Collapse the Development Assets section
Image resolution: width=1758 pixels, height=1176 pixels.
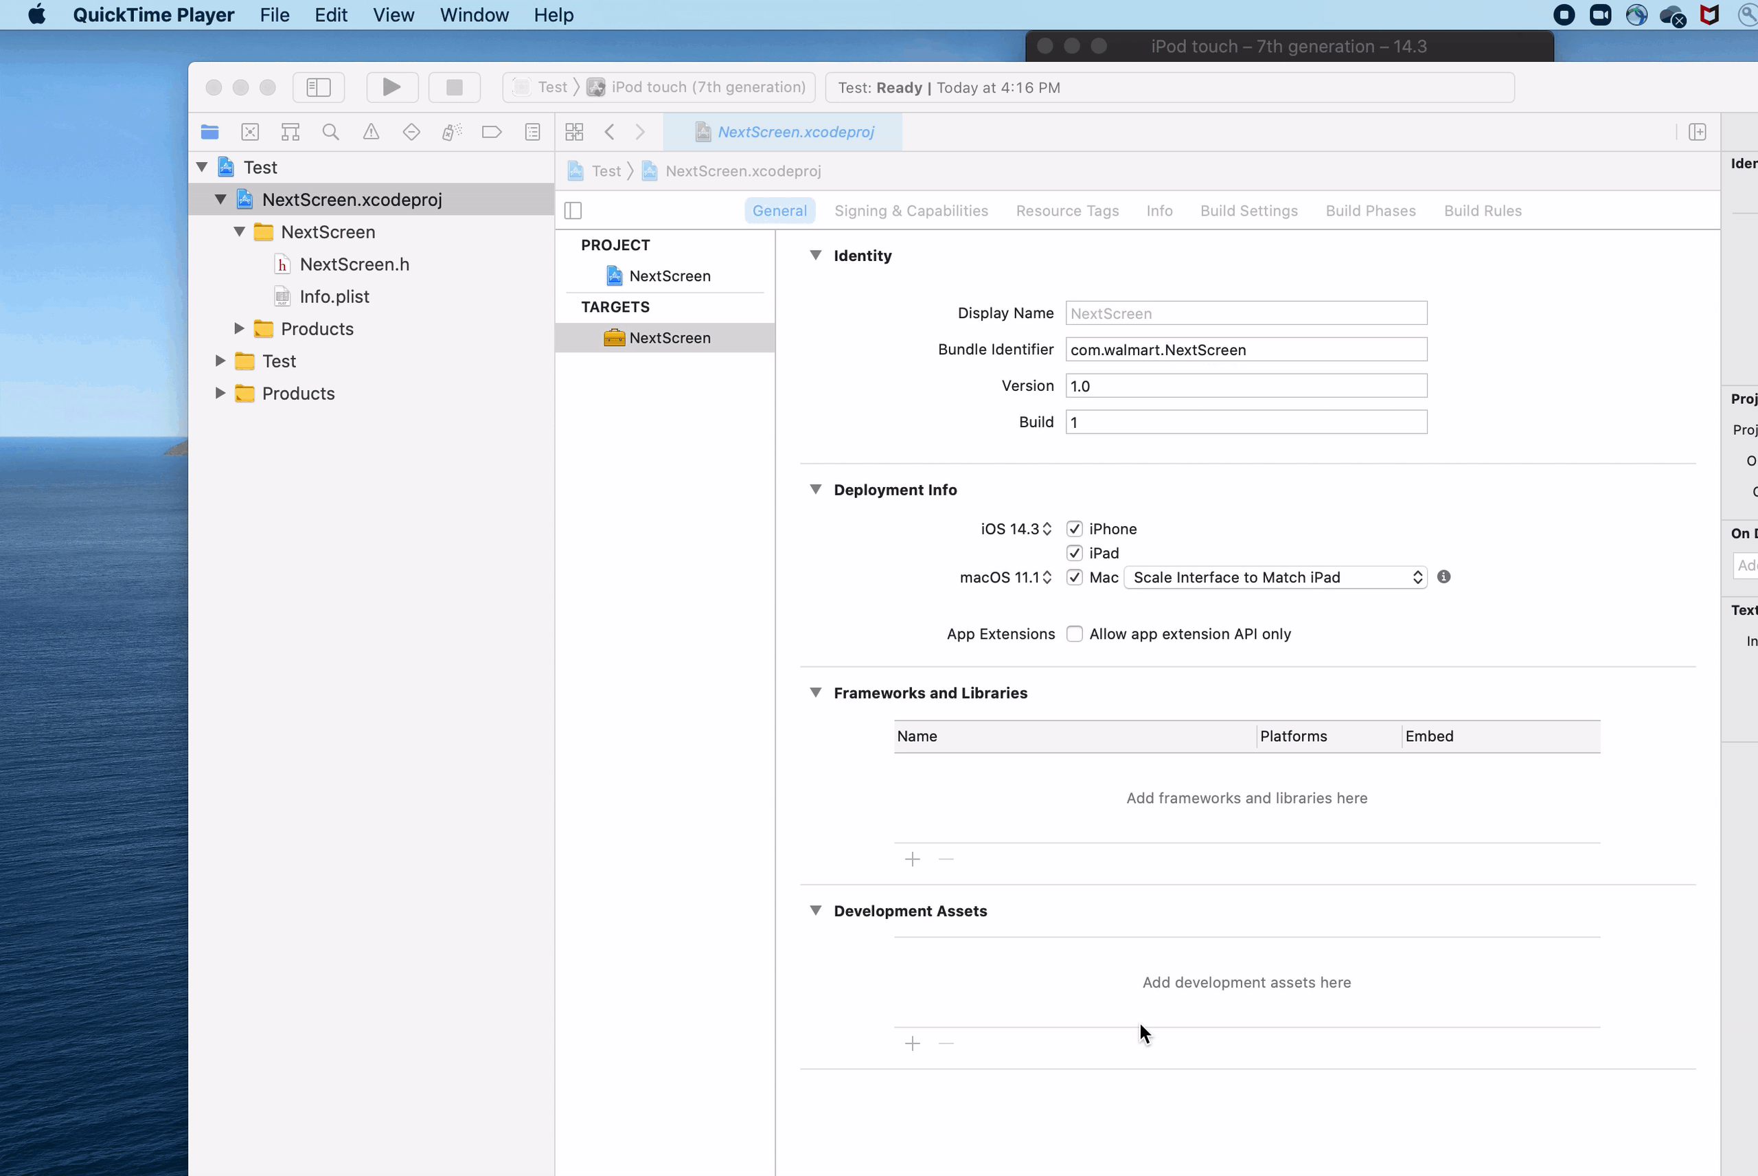pyautogui.click(x=816, y=910)
